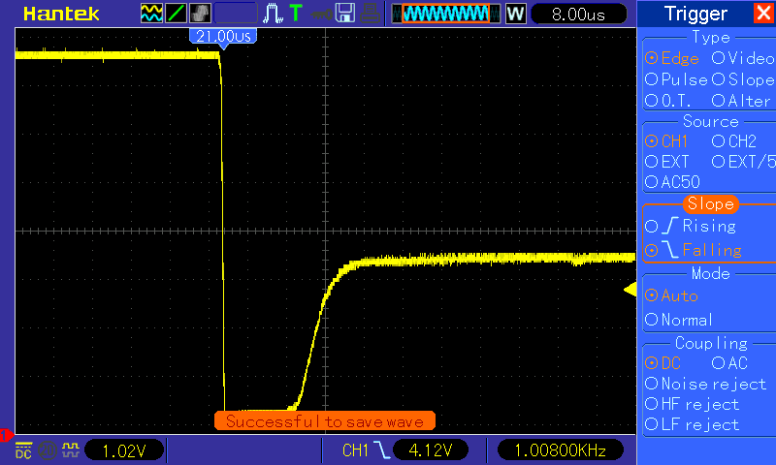Click the Hantek logo
The height and width of the screenshot is (465, 776).
[x=61, y=14]
